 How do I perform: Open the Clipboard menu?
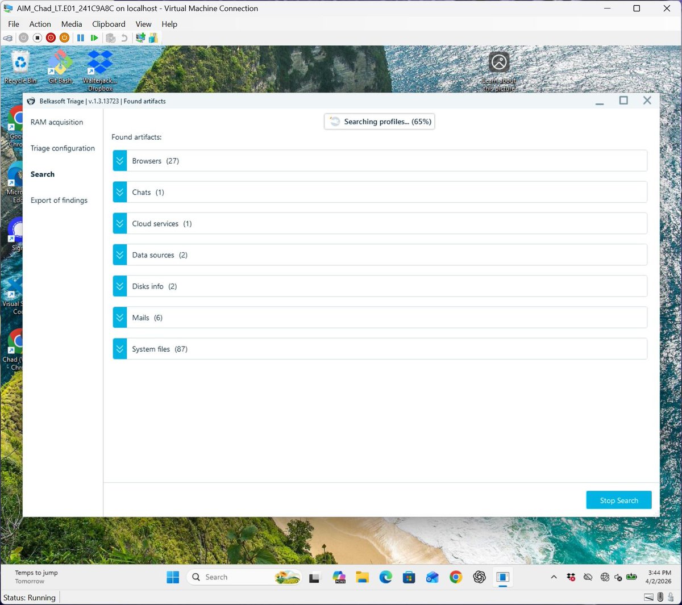(109, 24)
